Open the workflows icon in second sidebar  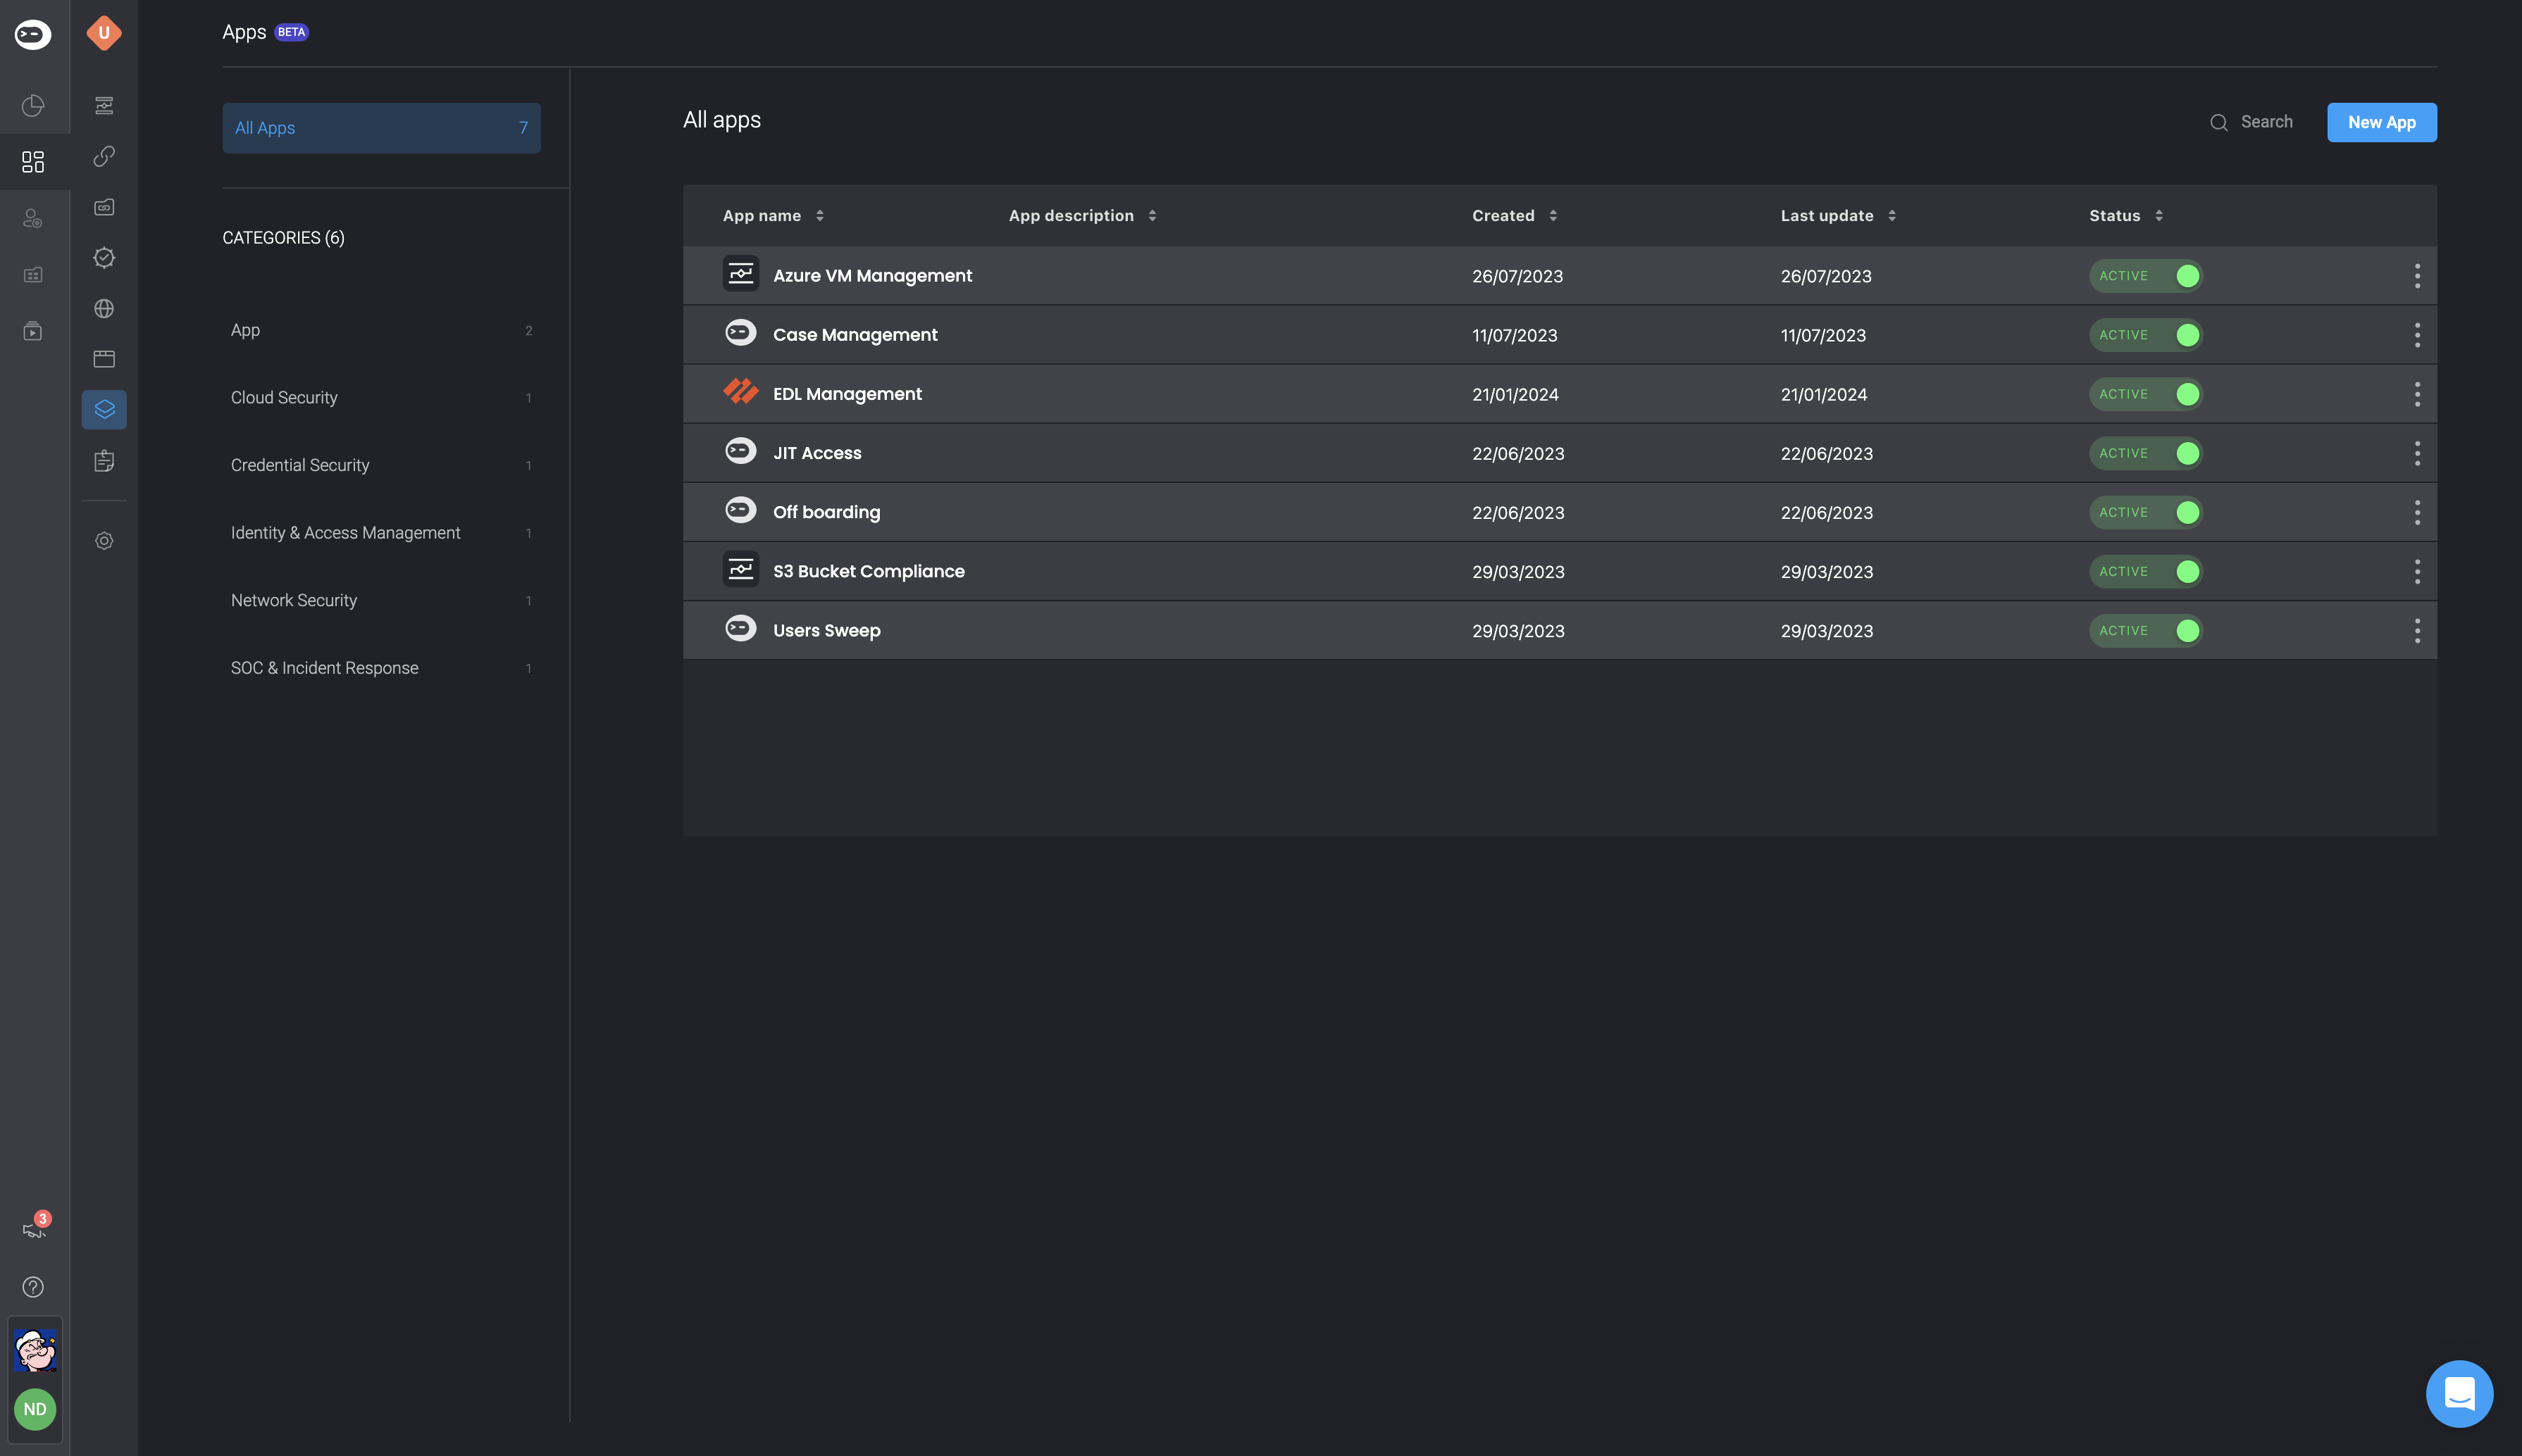point(104,106)
